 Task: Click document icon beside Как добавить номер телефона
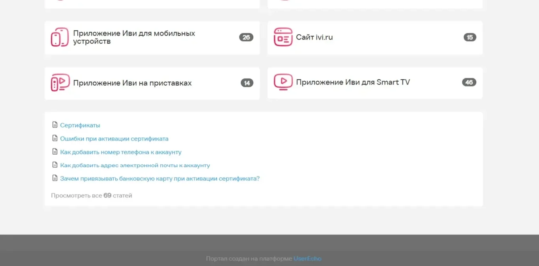pos(55,152)
